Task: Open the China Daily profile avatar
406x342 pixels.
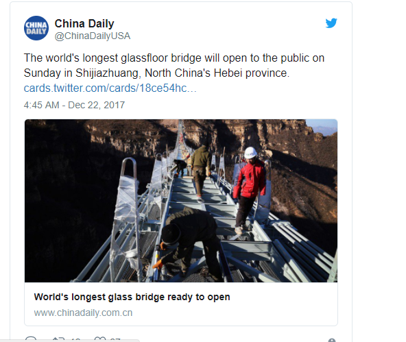Action: pos(36,28)
